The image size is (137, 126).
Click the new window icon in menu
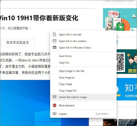point(55,41)
